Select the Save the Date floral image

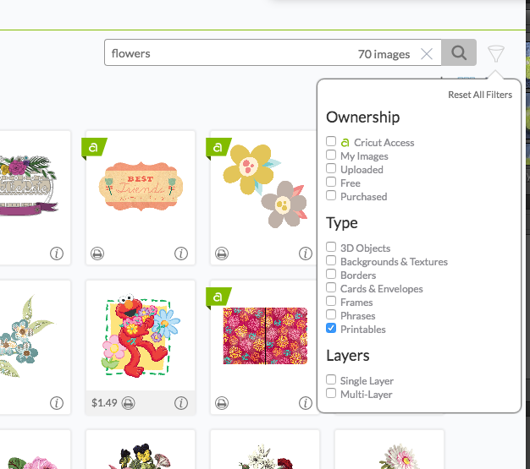coord(29,186)
